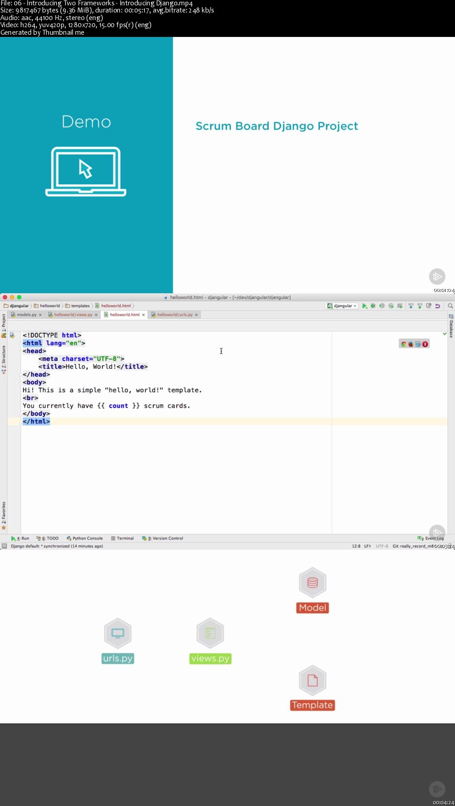Click the 12:8 cursor position indicator
The width and height of the screenshot is (455, 806).
click(356, 546)
